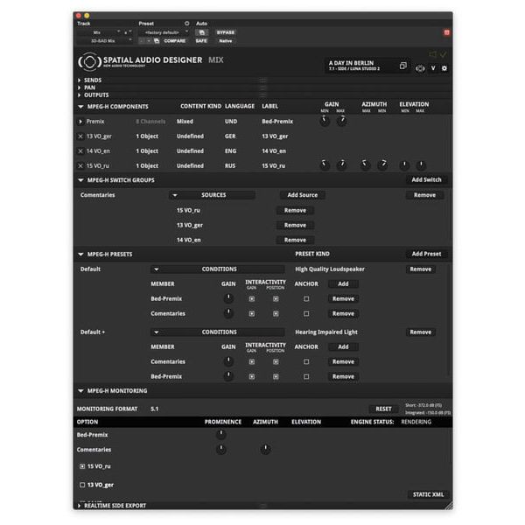Viewport: 525px width, 525px height.
Task: Click the V icon beside settings gear
Action: tap(433, 68)
